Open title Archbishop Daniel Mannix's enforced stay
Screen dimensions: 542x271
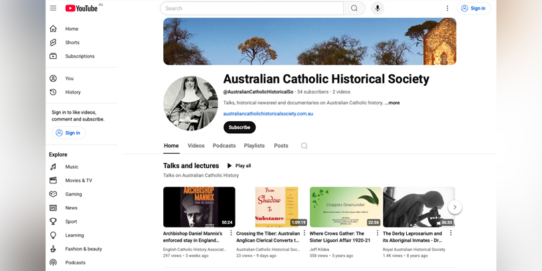[x=193, y=237]
